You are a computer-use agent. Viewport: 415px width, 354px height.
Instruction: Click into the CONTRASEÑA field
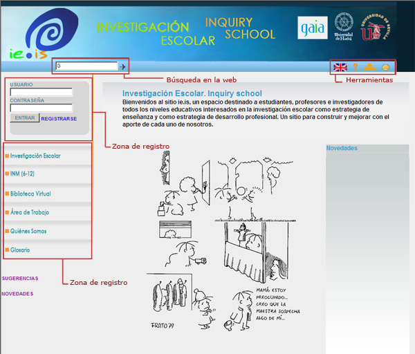coord(41,108)
